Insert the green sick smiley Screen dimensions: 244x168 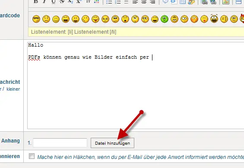[165, 19]
